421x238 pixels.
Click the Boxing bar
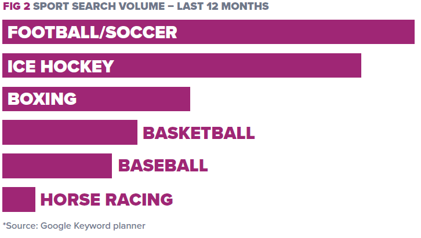click(96, 99)
